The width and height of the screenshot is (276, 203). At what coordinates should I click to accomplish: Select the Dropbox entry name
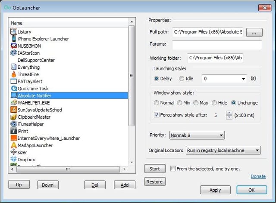click(x=26, y=160)
